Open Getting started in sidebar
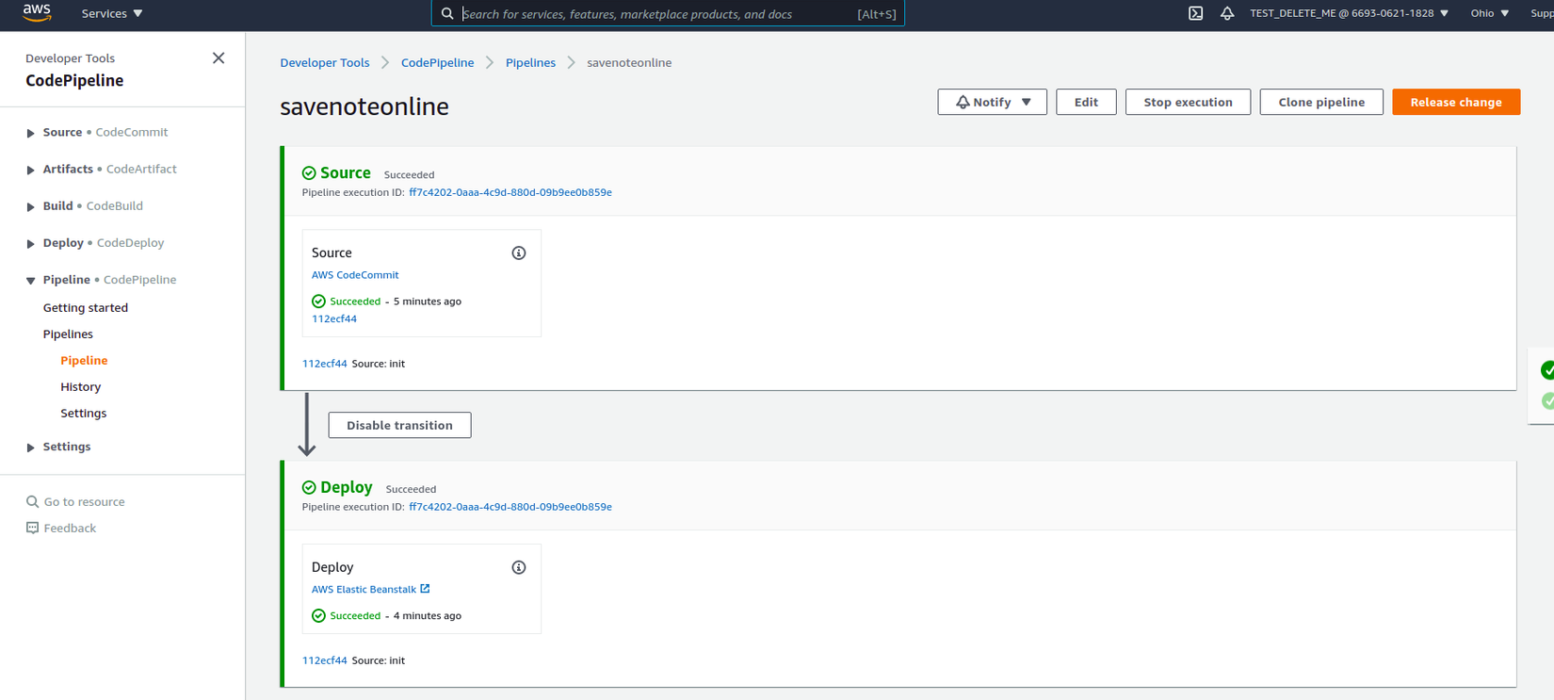 click(86, 308)
